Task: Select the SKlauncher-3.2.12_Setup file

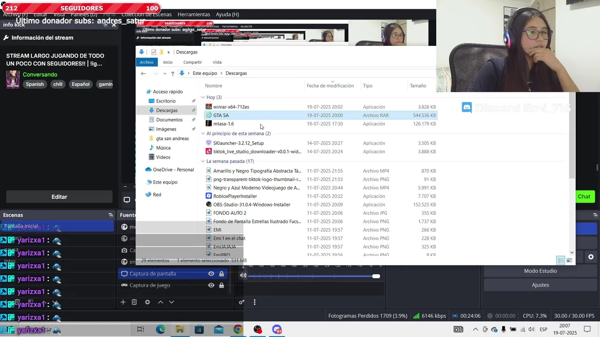Action: coord(238,143)
